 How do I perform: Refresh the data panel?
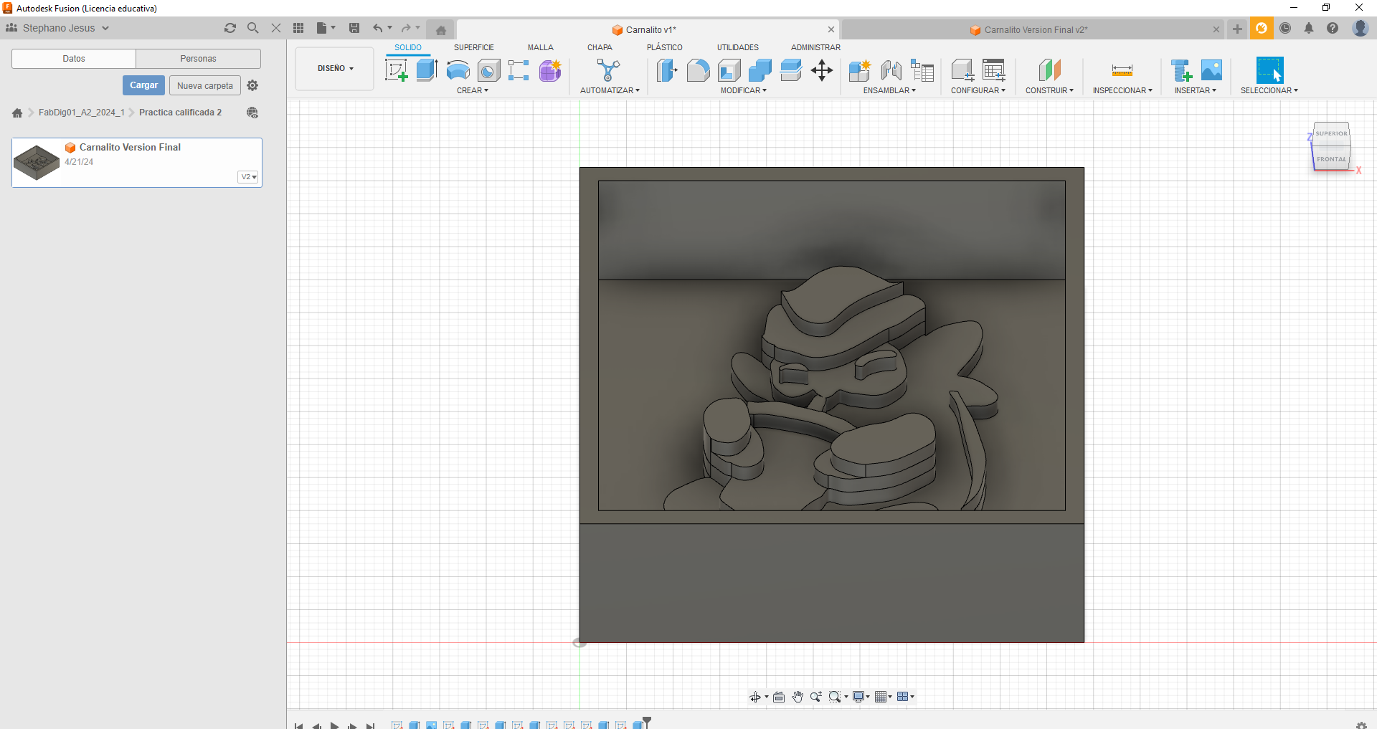230,28
